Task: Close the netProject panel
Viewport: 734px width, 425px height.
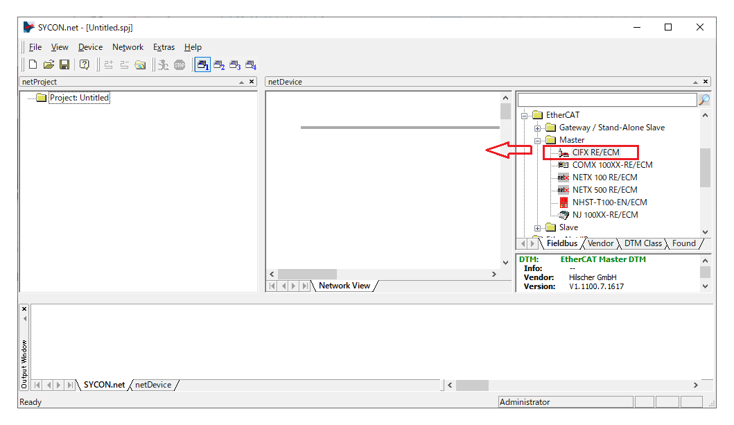Action: 252,82
